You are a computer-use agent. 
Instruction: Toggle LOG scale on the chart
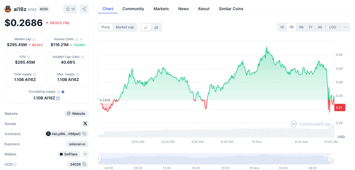click(x=332, y=27)
